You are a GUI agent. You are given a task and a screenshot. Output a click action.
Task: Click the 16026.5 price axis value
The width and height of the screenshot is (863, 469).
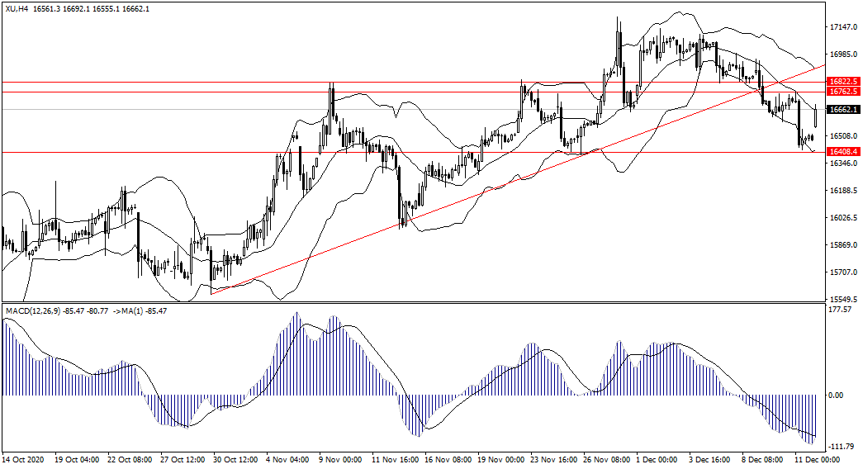[x=842, y=218]
